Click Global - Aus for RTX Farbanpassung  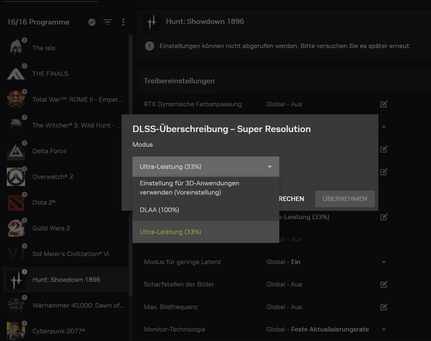pos(284,104)
